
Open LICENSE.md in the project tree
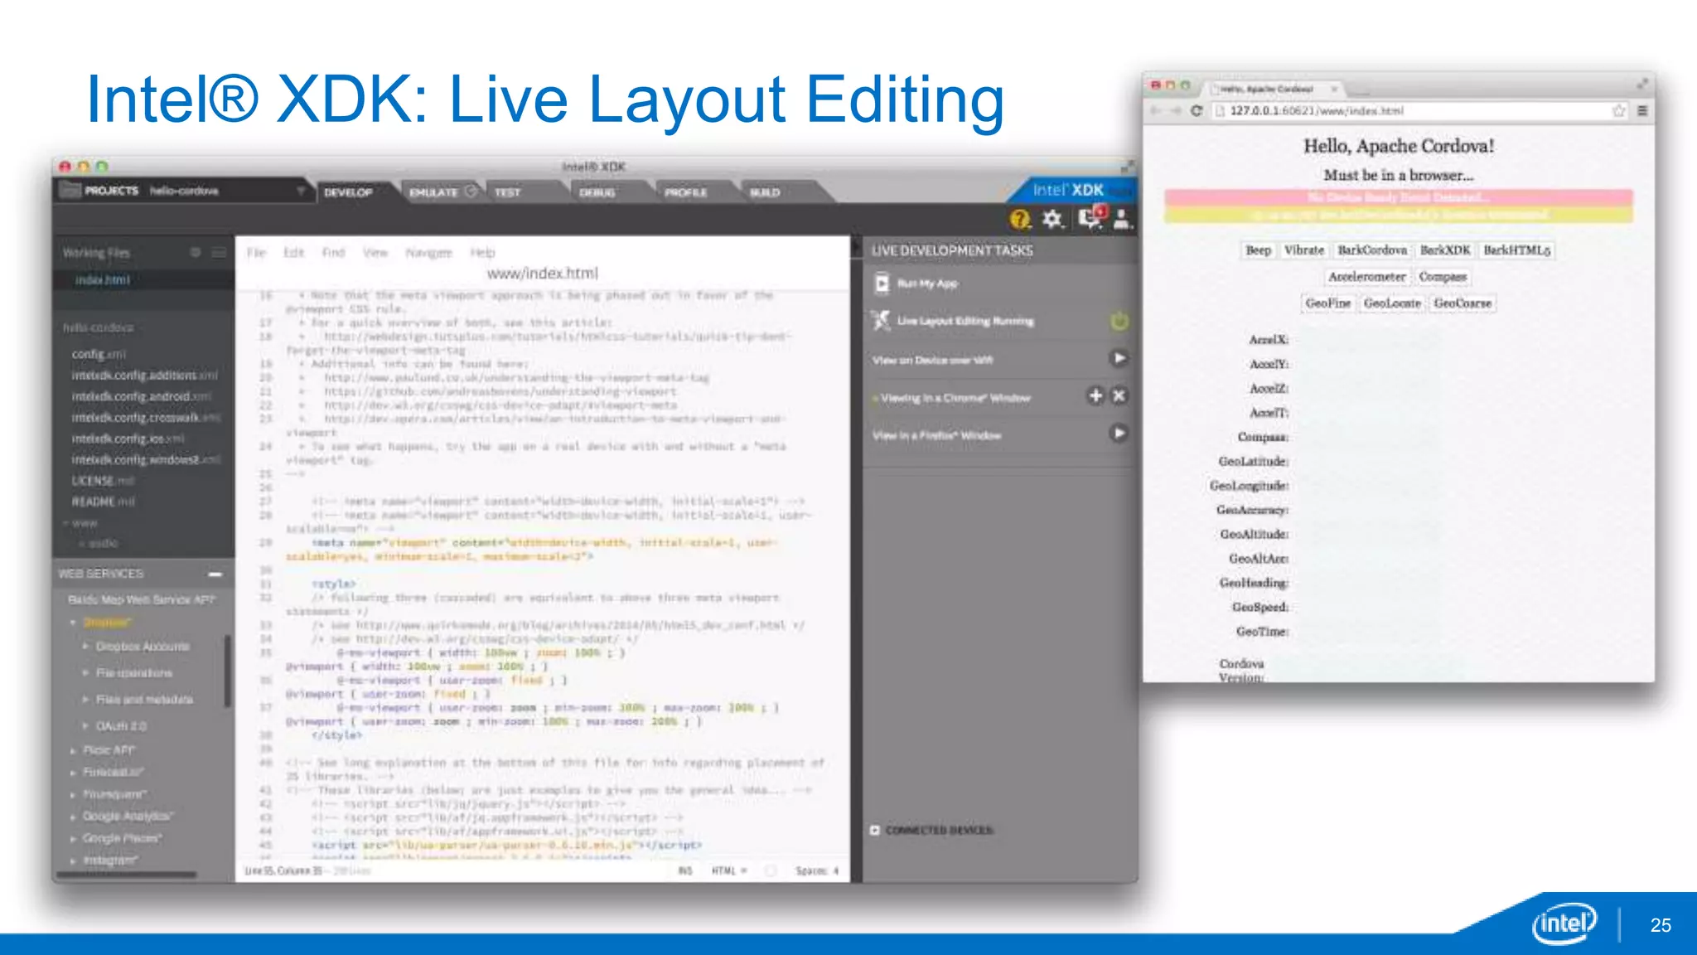coord(103,481)
